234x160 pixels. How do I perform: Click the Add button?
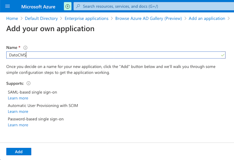[x=19, y=152]
